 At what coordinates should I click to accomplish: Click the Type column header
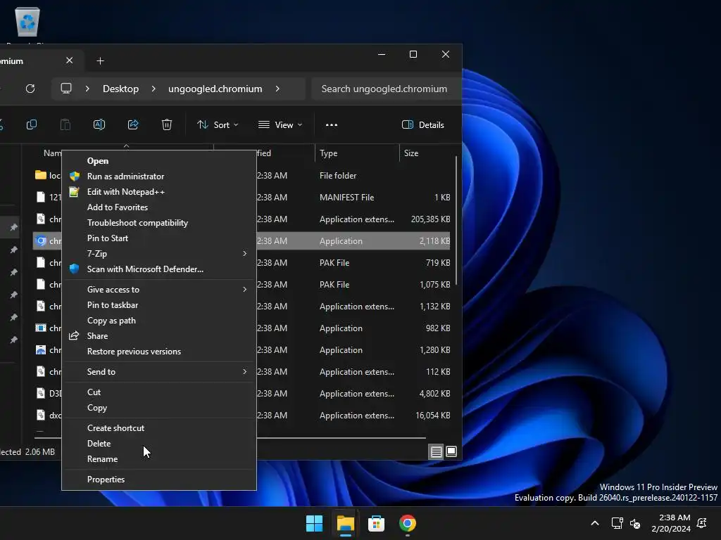pos(357,153)
